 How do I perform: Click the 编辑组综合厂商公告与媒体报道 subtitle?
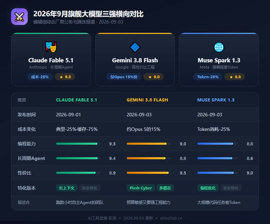coord(64,22)
